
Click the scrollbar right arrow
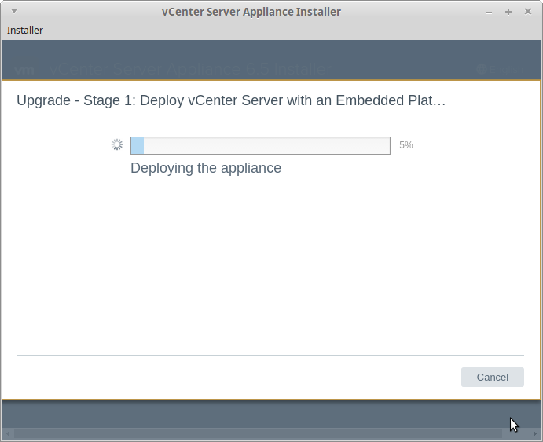point(534,433)
